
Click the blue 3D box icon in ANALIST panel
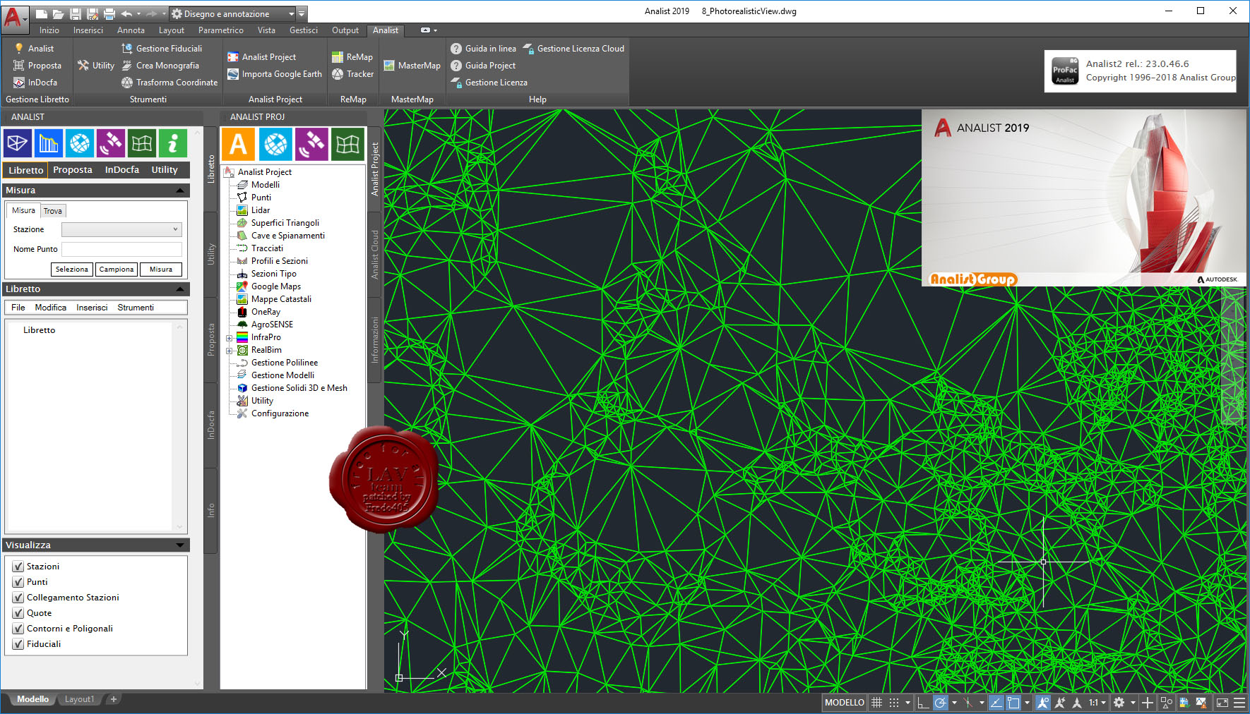[x=17, y=143]
